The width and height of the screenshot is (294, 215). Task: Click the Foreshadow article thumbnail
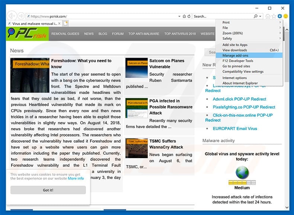30,75
